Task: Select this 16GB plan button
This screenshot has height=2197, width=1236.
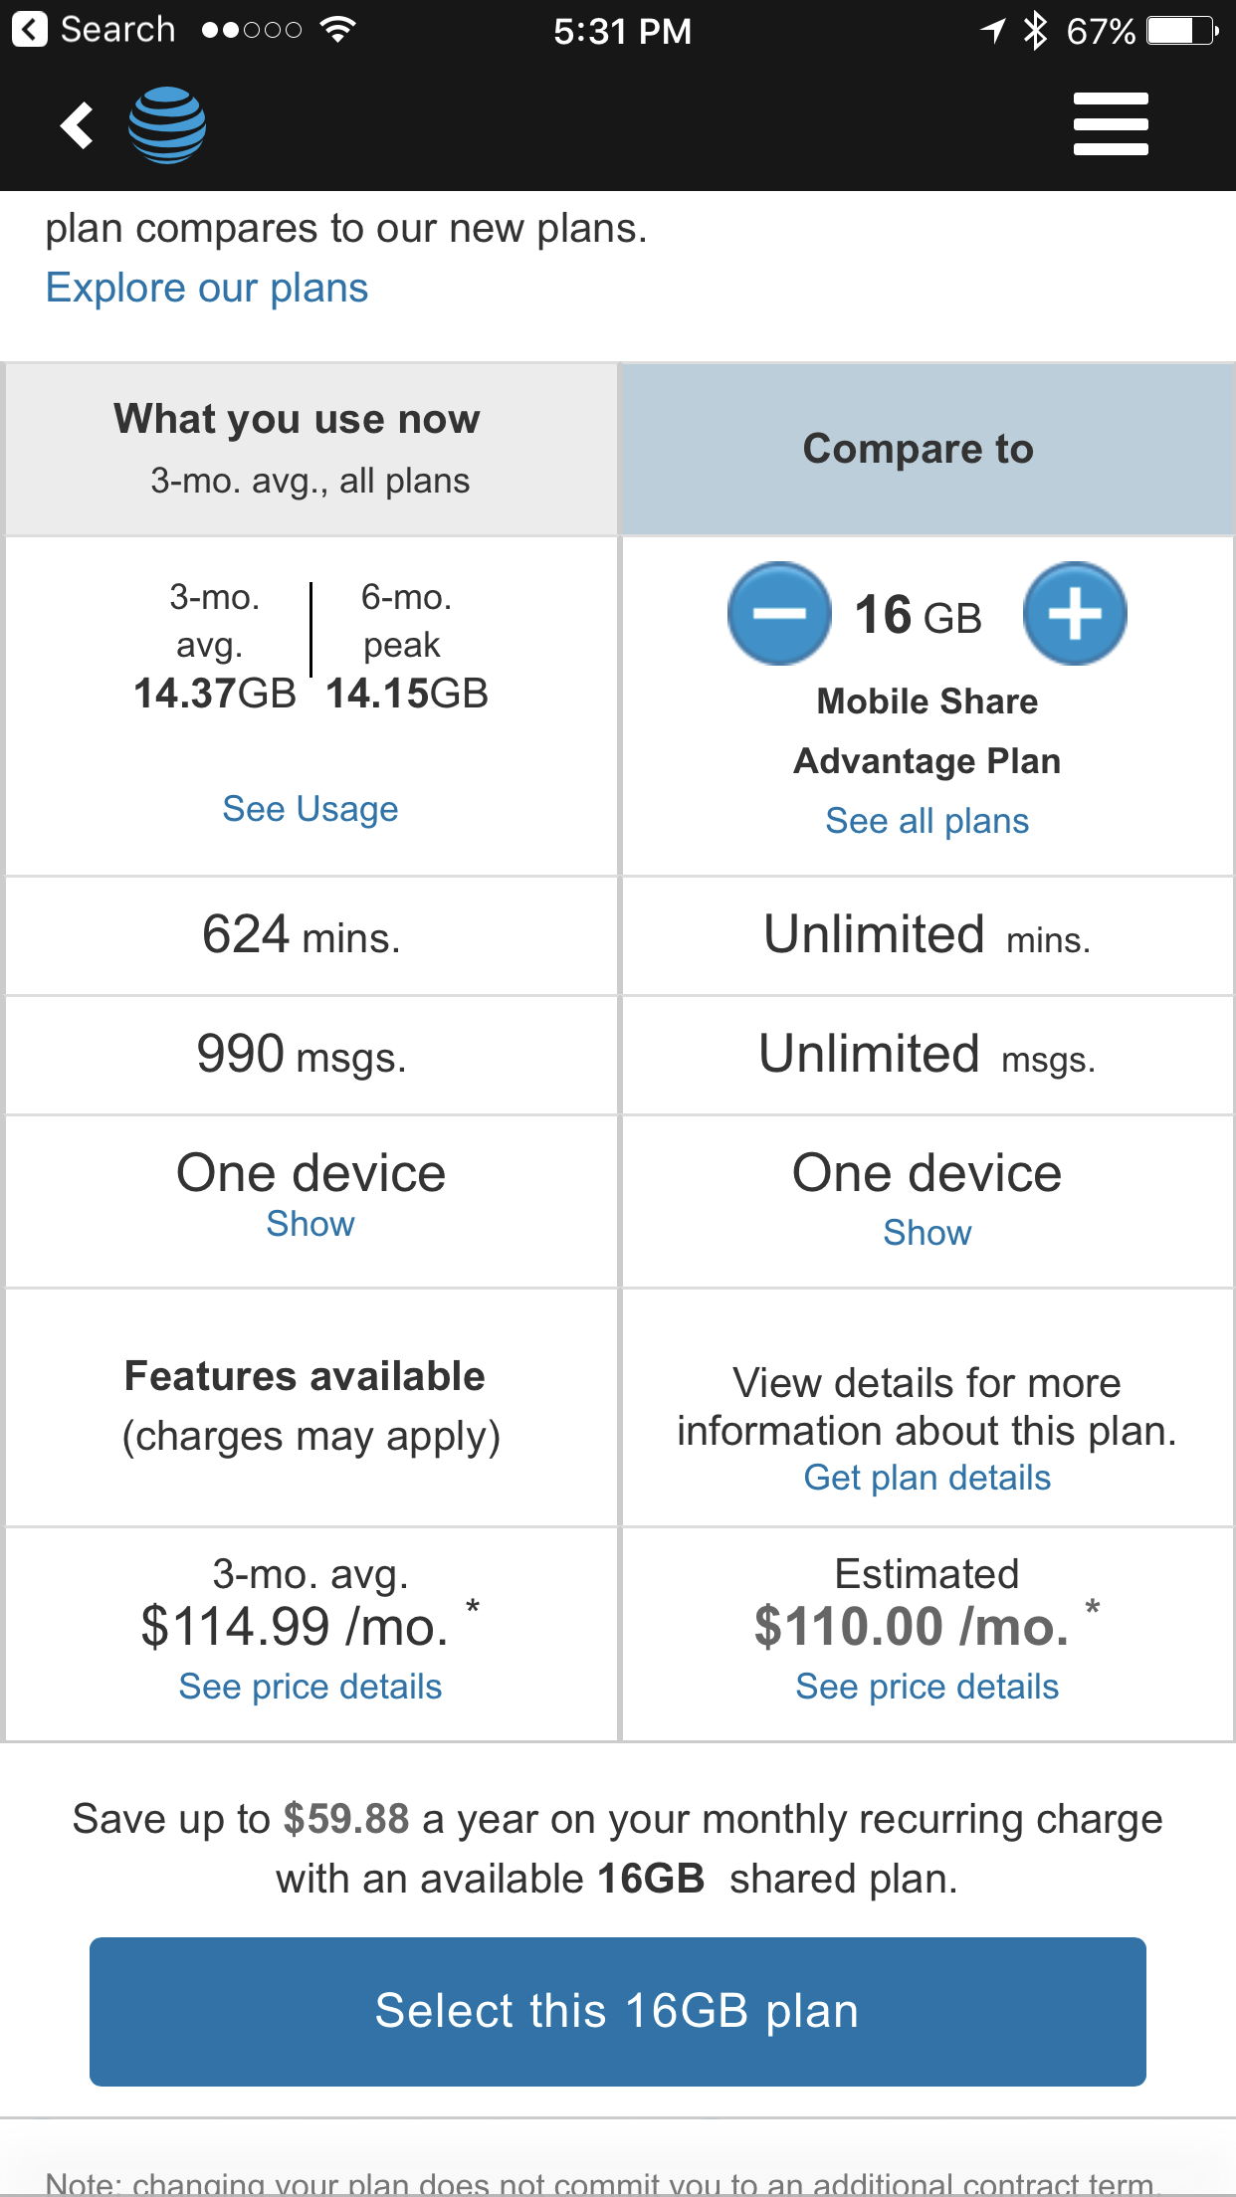Action: click(618, 2011)
